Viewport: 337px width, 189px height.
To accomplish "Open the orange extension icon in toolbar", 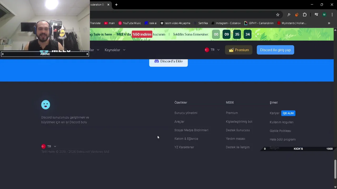I will point(297,15).
